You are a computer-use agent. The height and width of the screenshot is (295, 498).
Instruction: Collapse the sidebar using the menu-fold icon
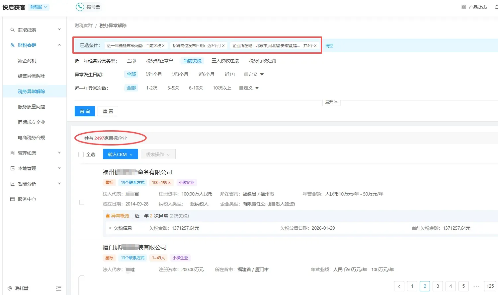coord(59,288)
